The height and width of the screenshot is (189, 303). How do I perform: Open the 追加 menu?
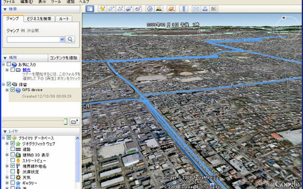pos(71,2)
